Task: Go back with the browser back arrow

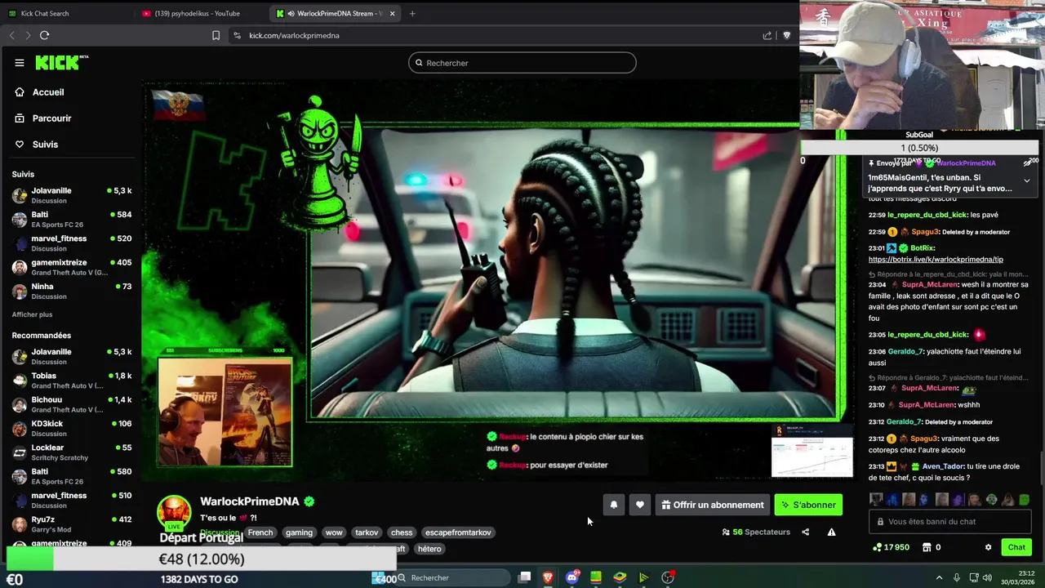Action: (11, 35)
